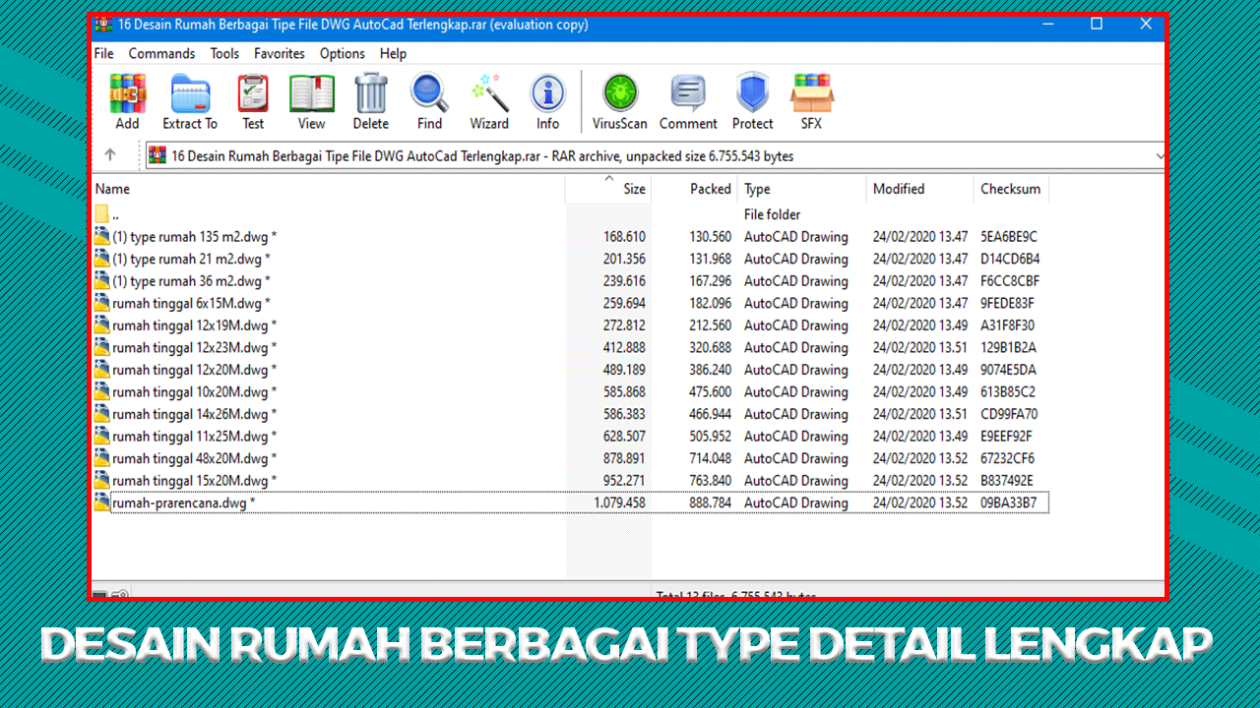
Task: Expand the archive path dropdown arrow
Action: [x=1159, y=155]
